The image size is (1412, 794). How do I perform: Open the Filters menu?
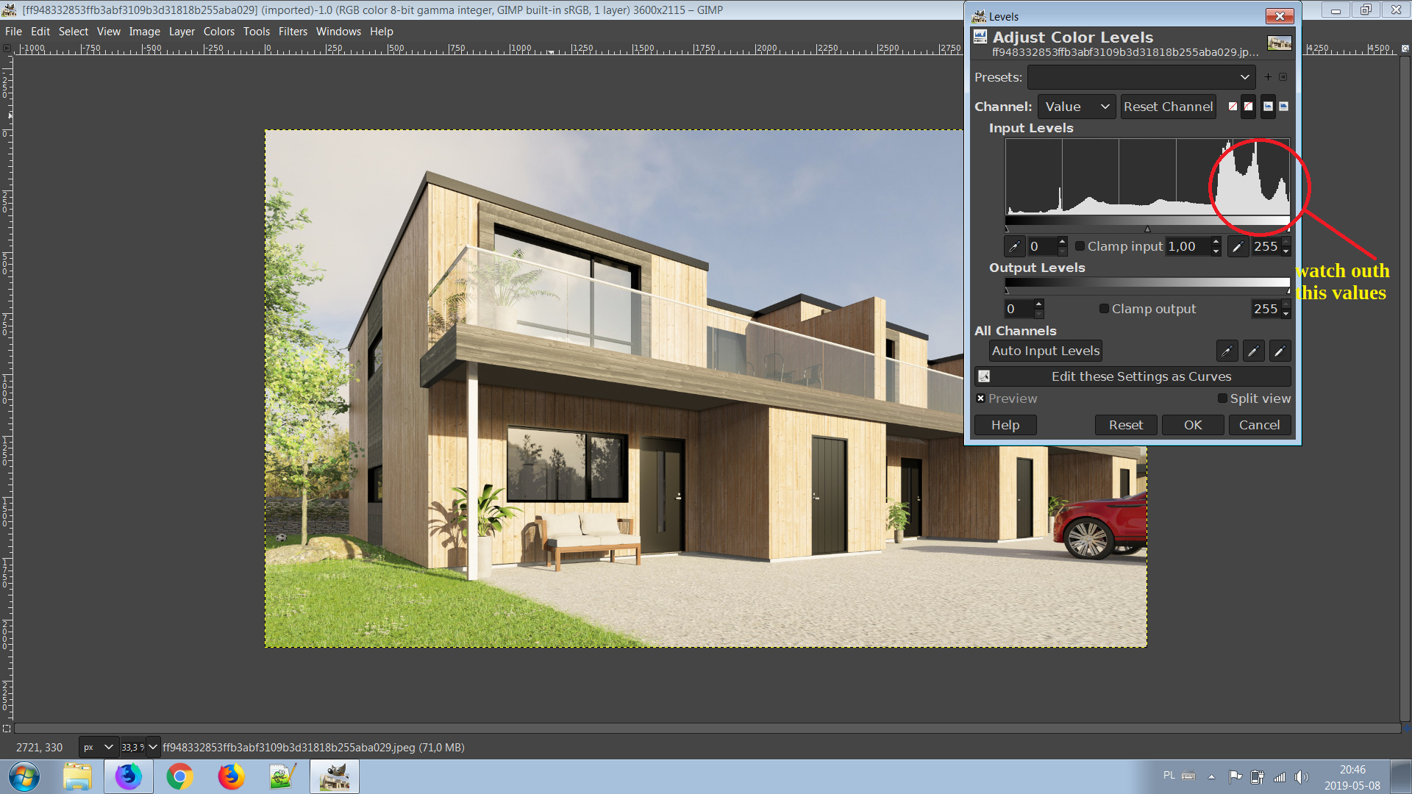pos(293,32)
